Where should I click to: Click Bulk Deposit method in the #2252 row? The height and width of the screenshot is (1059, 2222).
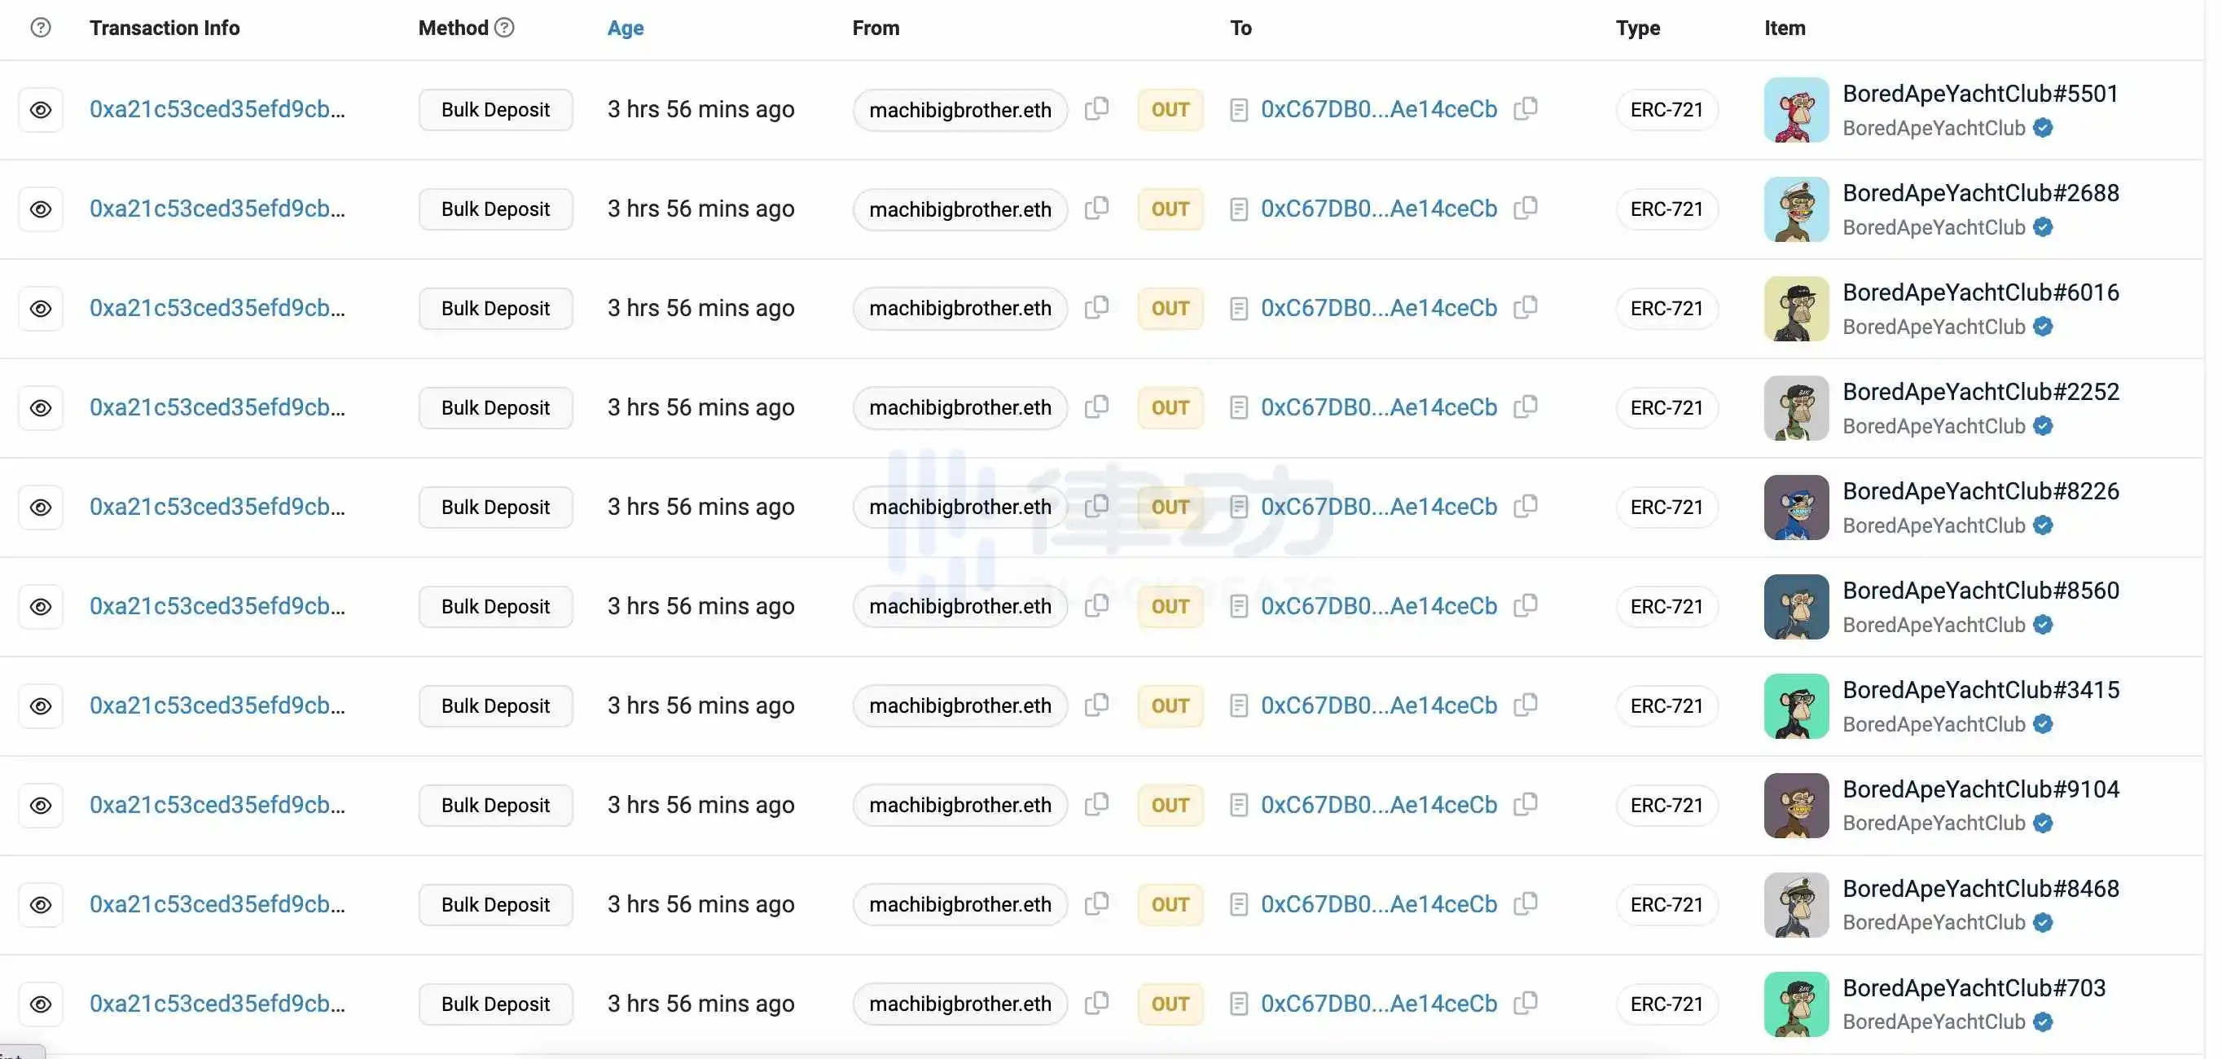496,408
